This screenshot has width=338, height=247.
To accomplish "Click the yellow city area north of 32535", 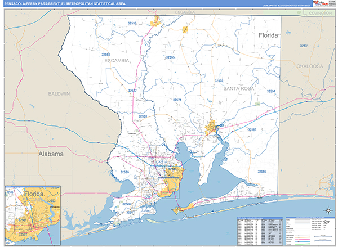I will (x=156, y=22).
